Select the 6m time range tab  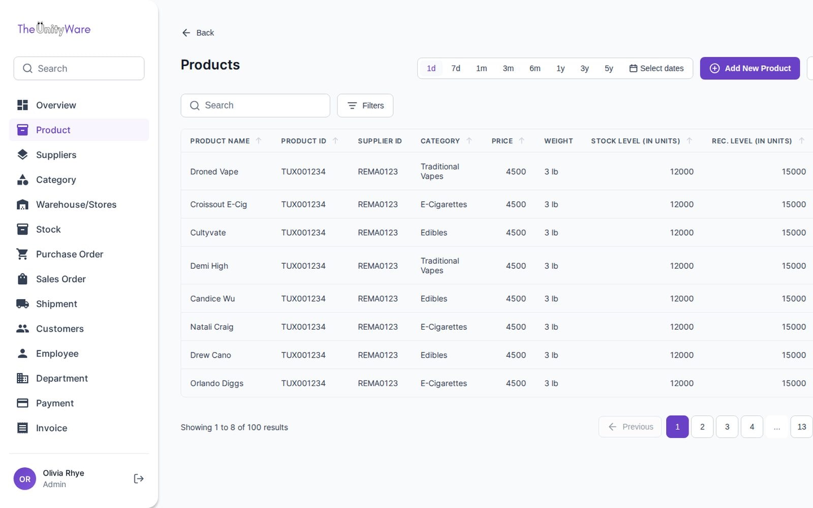click(x=535, y=69)
